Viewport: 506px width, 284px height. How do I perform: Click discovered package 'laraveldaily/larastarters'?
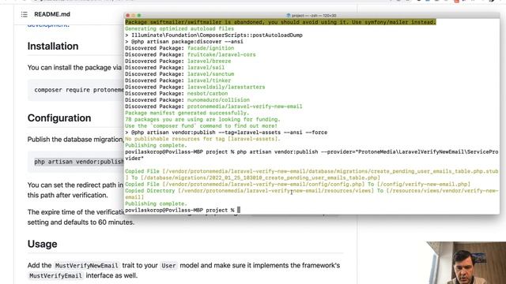[x=226, y=87]
